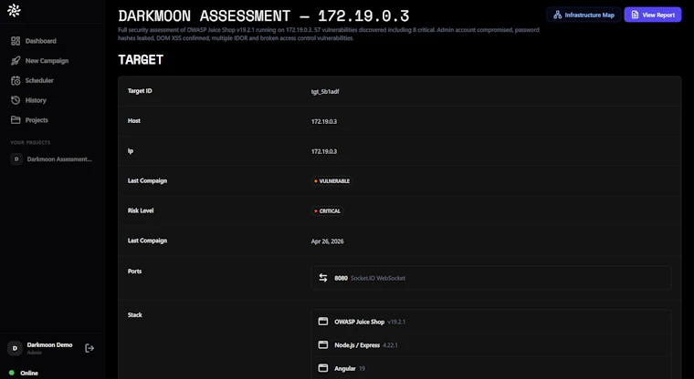
Task: Click the assessment summary description paragraph
Action: [329, 34]
